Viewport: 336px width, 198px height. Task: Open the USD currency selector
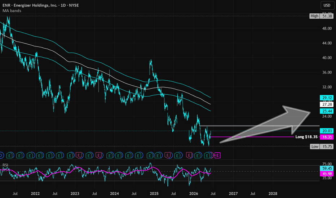tap(327, 5)
